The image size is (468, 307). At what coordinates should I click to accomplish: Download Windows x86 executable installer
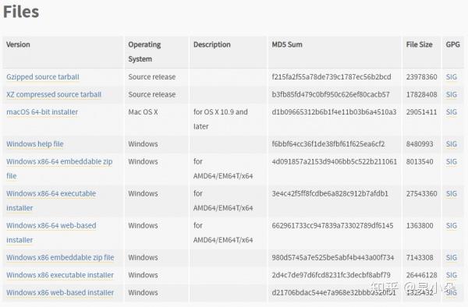(x=60, y=275)
